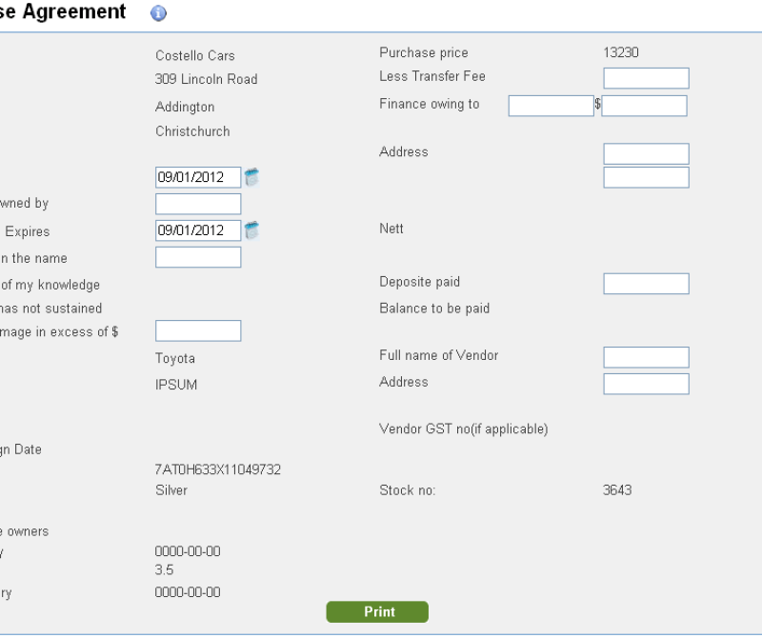
Task: Click the 0000-00-00 date above the 3.5 value
Action: [188, 551]
